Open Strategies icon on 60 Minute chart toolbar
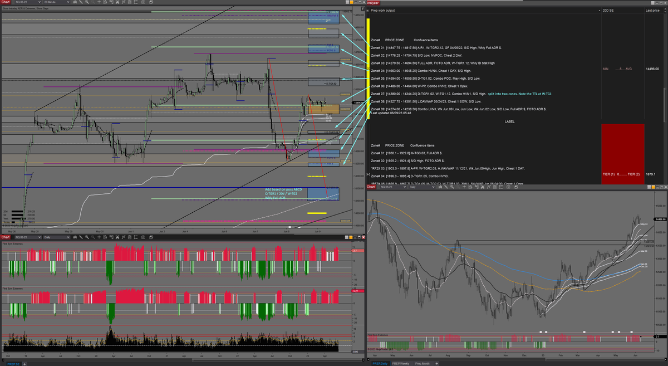Image resolution: width=668 pixels, height=366 pixels. 130,2
